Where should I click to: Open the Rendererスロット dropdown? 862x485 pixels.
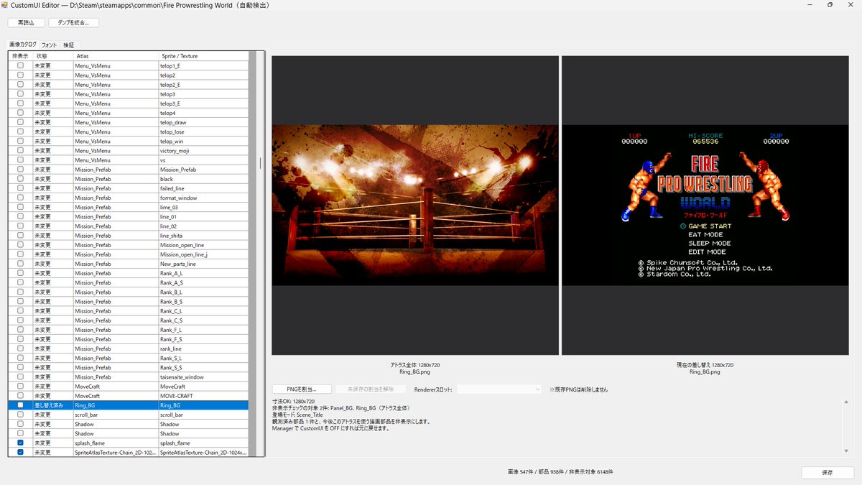coord(499,389)
